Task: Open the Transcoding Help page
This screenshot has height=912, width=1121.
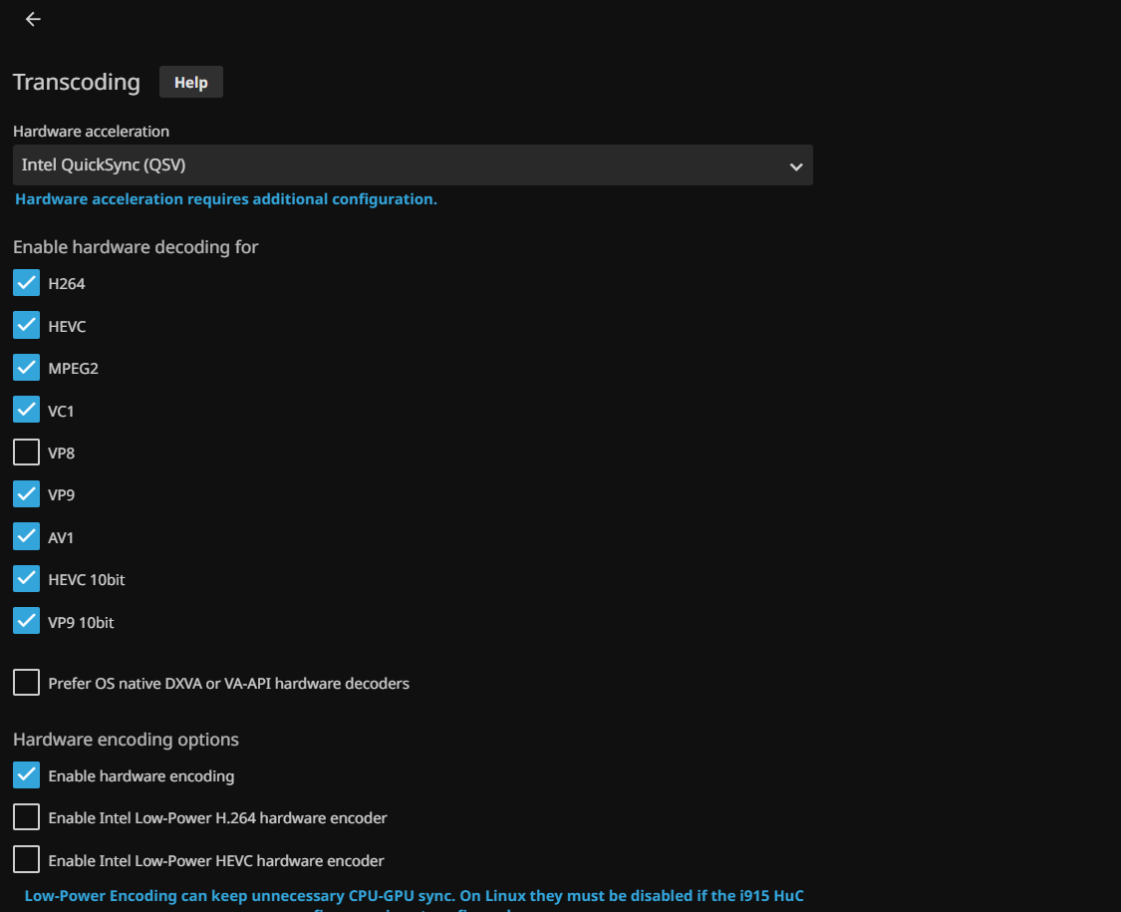Action: coord(190,82)
